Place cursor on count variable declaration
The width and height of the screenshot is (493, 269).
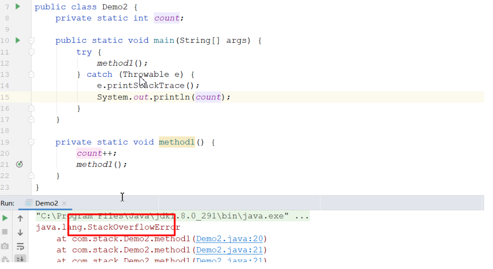click(167, 18)
